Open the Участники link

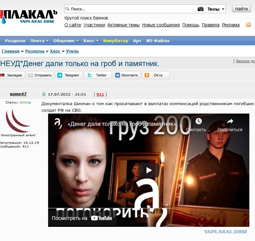click(x=94, y=25)
